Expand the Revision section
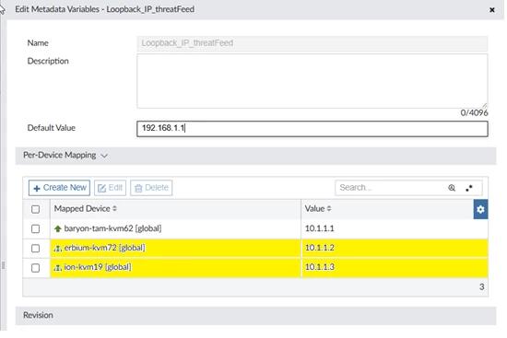This screenshot has width=507, height=338. (255, 315)
